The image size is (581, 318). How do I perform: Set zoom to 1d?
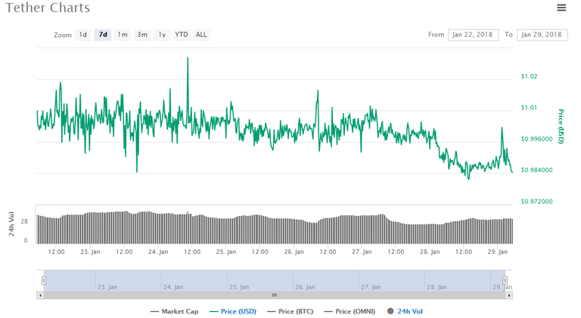[x=82, y=35]
